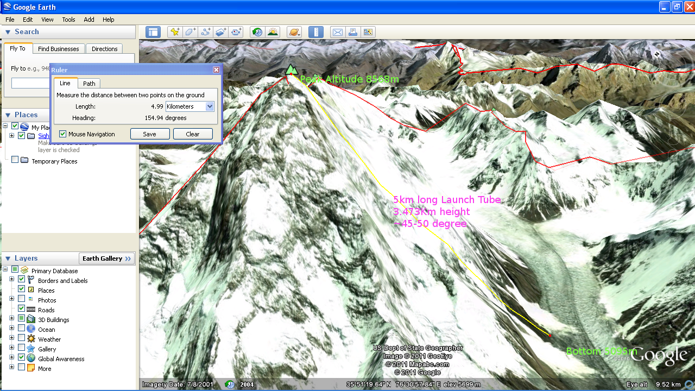
Task: Collapse the Search panel triangle
Action: (x=8, y=33)
